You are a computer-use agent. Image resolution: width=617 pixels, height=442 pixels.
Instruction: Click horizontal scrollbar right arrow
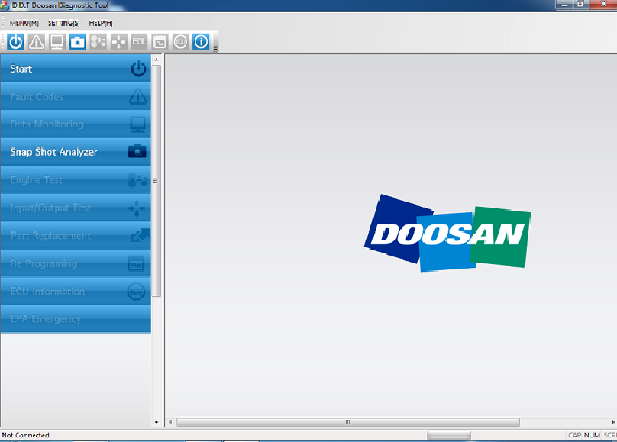[613, 422]
